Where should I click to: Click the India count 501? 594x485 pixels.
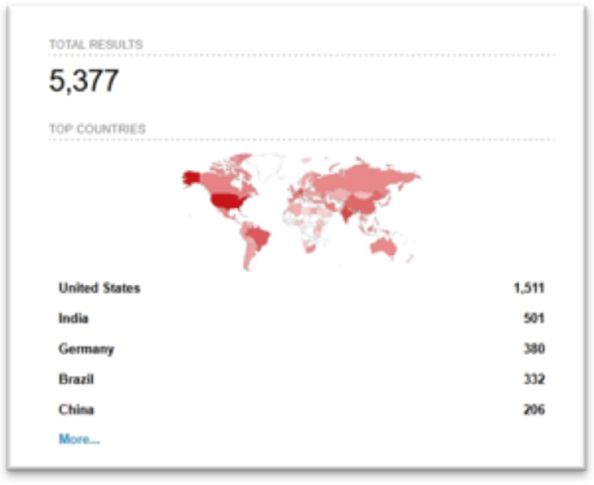click(x=534, y=318)
